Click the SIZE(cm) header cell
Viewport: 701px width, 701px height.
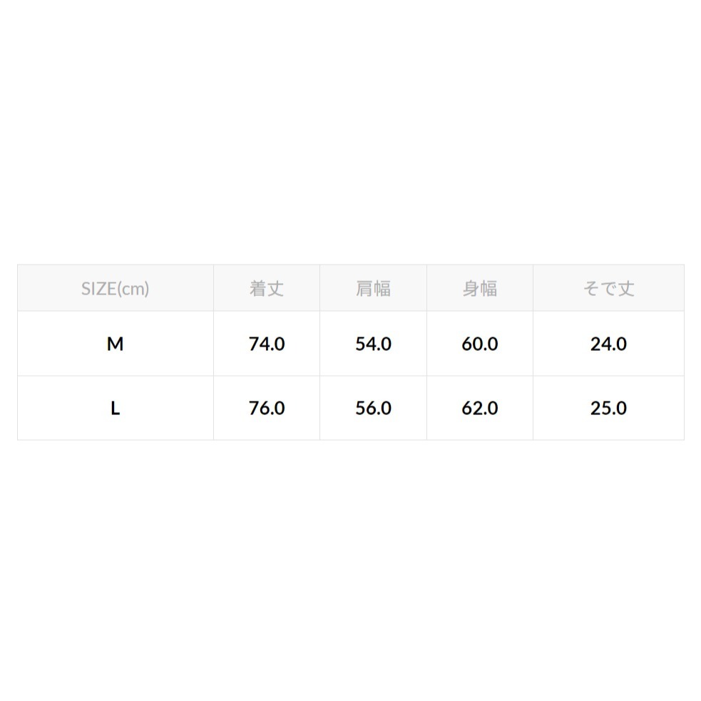coord(115,289)
